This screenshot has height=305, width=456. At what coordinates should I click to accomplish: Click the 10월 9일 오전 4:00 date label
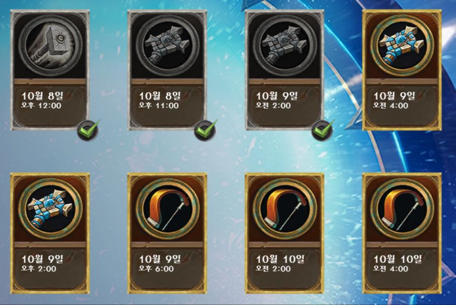pos(394,100)
